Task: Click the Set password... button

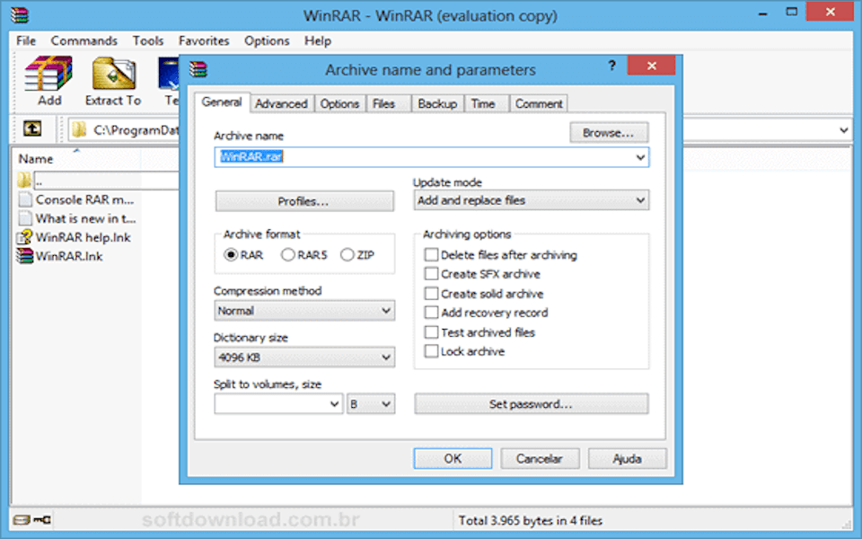Action: click(x=531, y=404)
